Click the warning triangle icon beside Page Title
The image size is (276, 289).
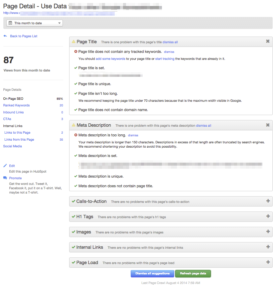(x=73, y=42)
